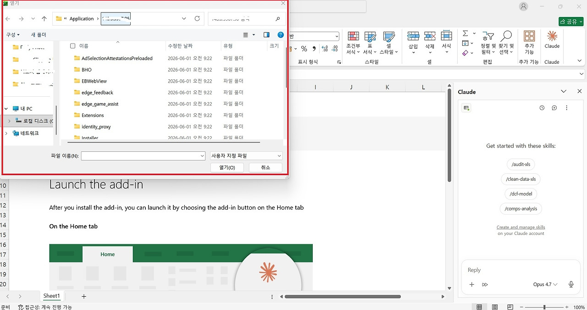587x310 pixels.
Task: Open the 구성 (Organize) dropdown
Action: 13,35
